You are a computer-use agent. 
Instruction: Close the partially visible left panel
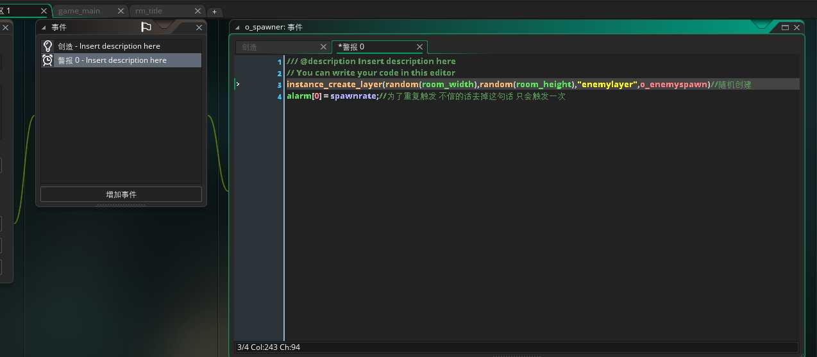click(x=5, y=28)
